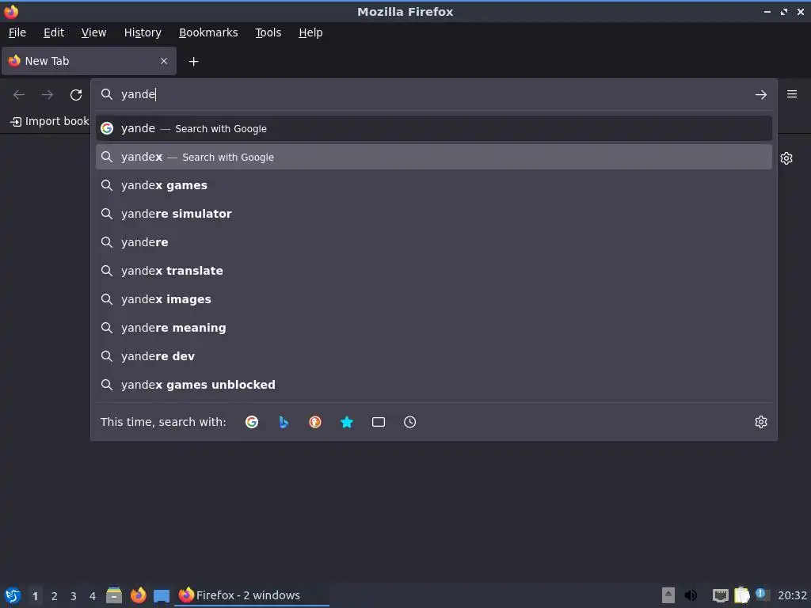Open the File menu
Screen dimensions: 811x608
(17, 32)
